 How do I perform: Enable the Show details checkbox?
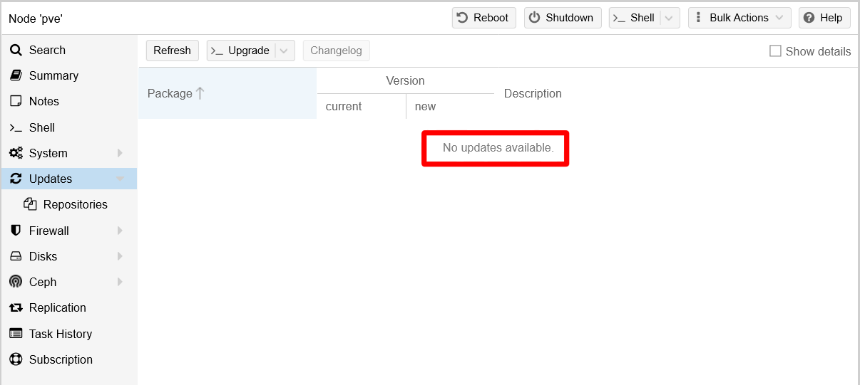tap(775, 51)
